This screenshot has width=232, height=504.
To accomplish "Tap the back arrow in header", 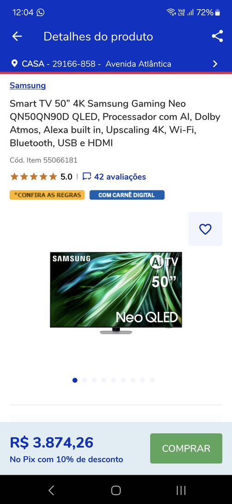I will pyautogui.click(x=17, y=36).
